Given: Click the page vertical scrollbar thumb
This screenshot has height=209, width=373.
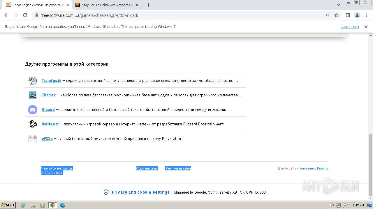Looking at the screenshot, I should point(371,165).
